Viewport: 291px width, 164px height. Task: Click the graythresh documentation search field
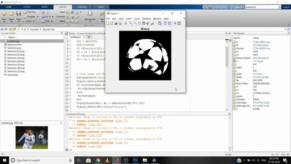point(261,7)
